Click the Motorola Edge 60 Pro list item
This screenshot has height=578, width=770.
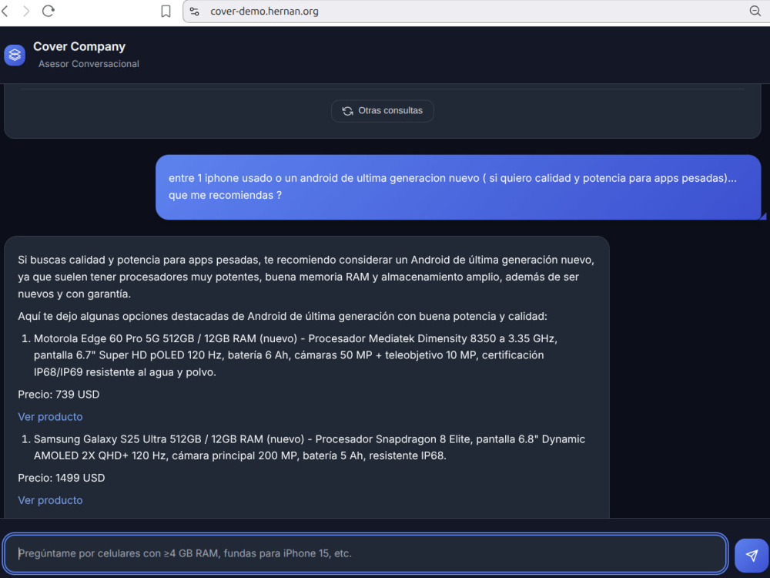click(295, 355)
